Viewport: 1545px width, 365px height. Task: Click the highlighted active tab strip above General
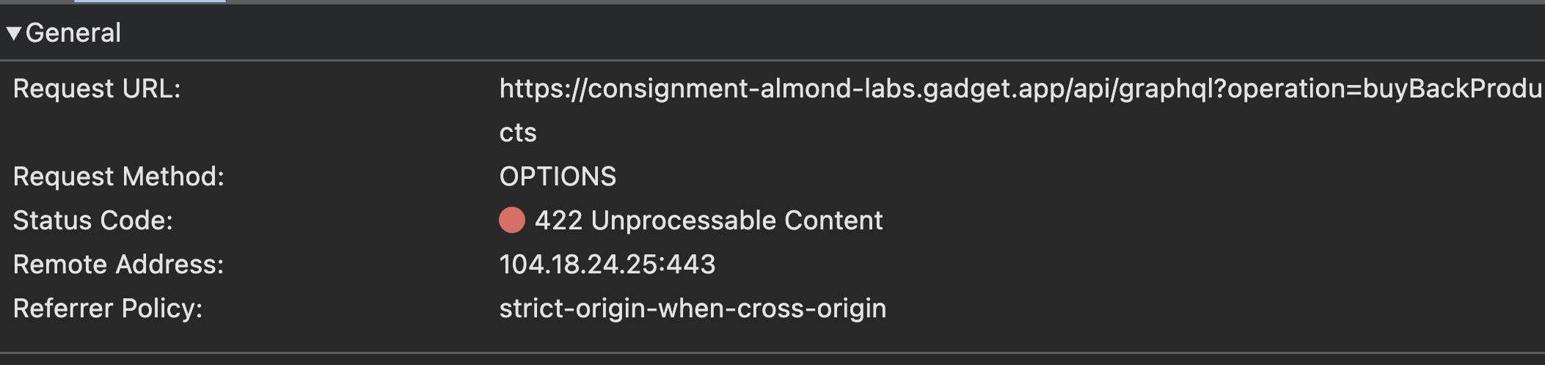[x=150, y=1]
